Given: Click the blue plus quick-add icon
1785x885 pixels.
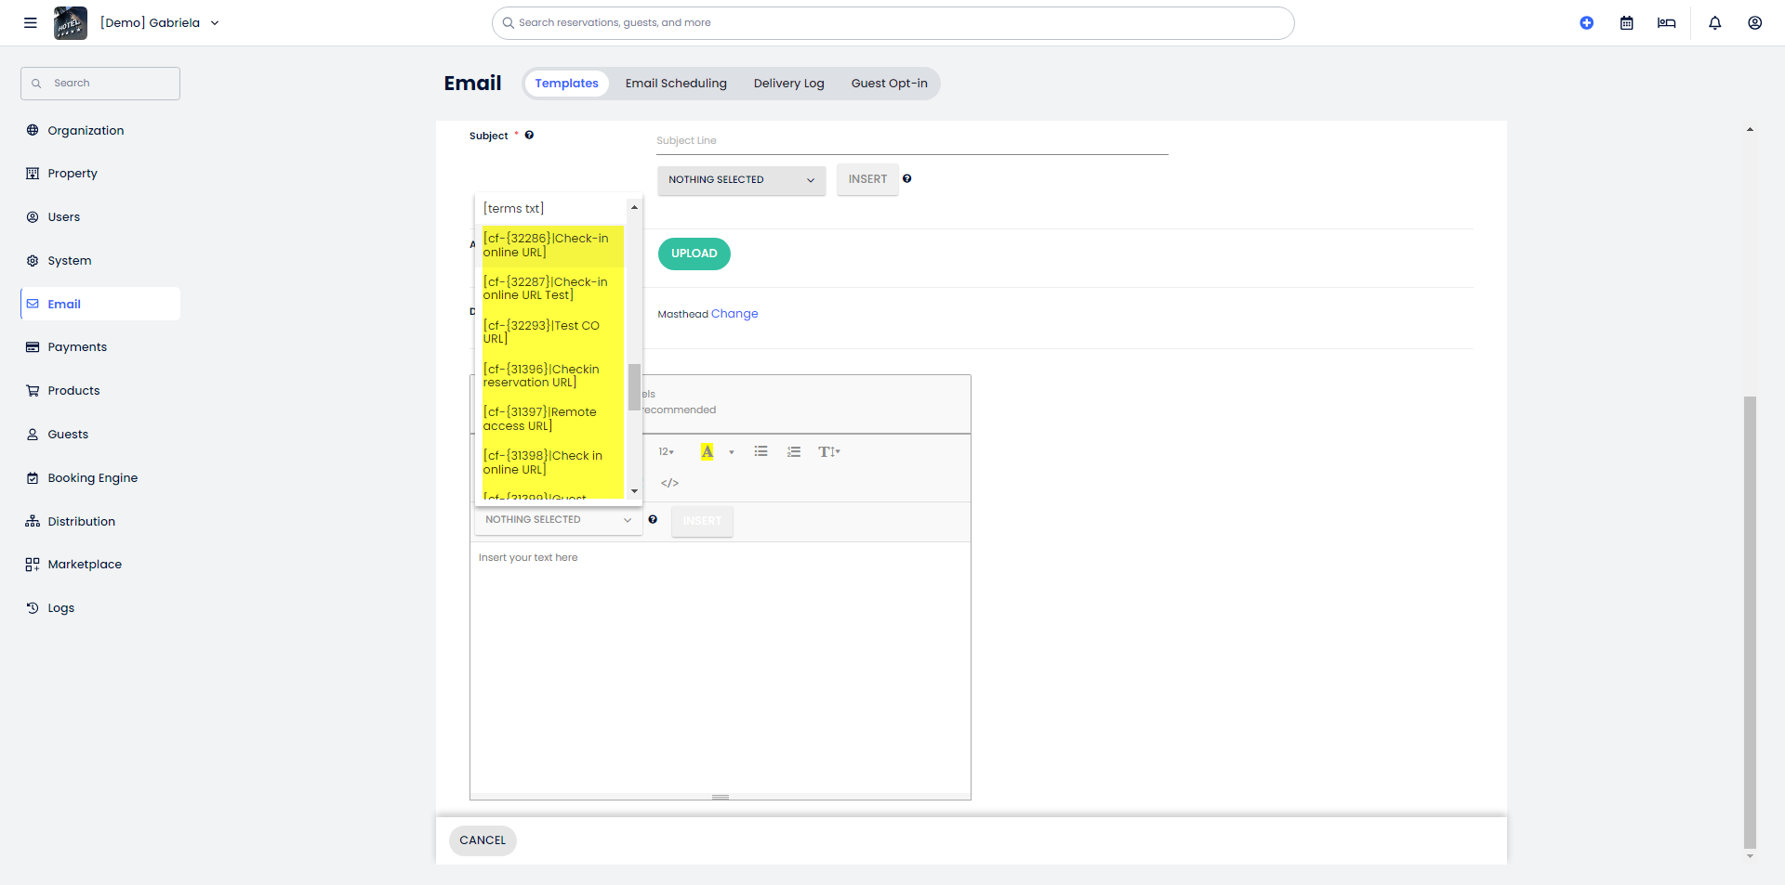Looking at the screenshot, I should 1586,23.
